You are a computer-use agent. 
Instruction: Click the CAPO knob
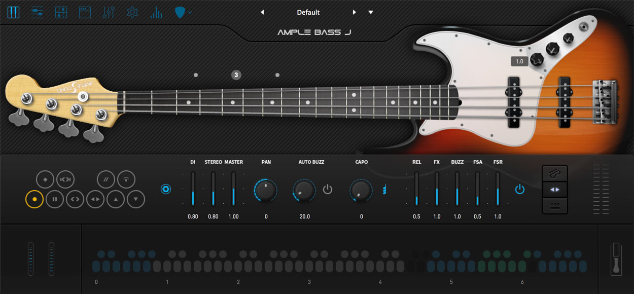click(361, 190)
